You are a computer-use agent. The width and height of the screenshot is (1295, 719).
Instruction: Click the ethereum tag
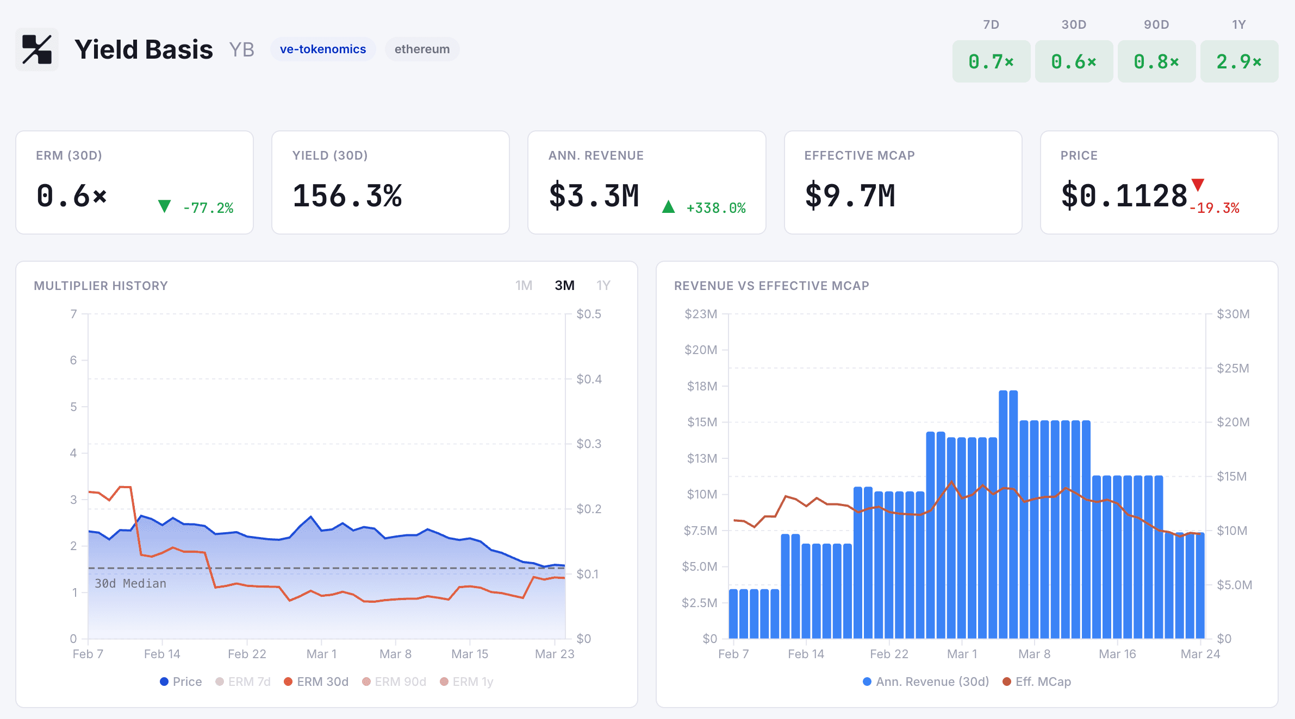(422, 49)
